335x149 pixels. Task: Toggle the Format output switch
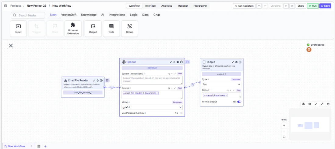[239, 102]
